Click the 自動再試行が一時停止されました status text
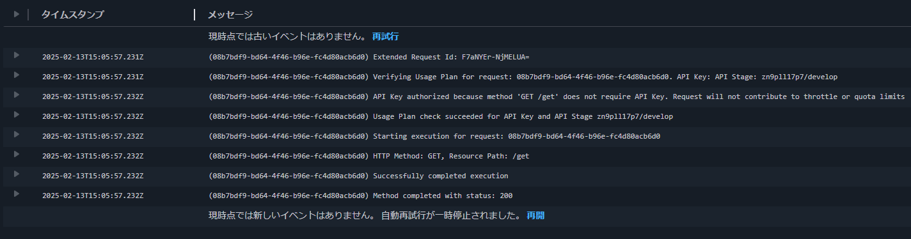The width and height of the screenshot is (911, 239). click(451, 216)
